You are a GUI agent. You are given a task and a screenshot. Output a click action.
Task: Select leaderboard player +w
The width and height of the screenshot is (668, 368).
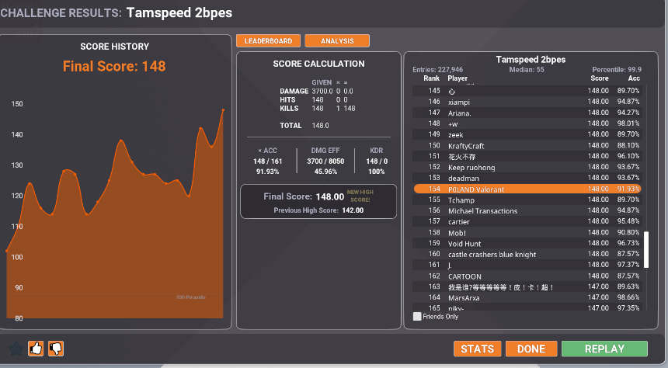pyautogui.click(x=527, y=124)
